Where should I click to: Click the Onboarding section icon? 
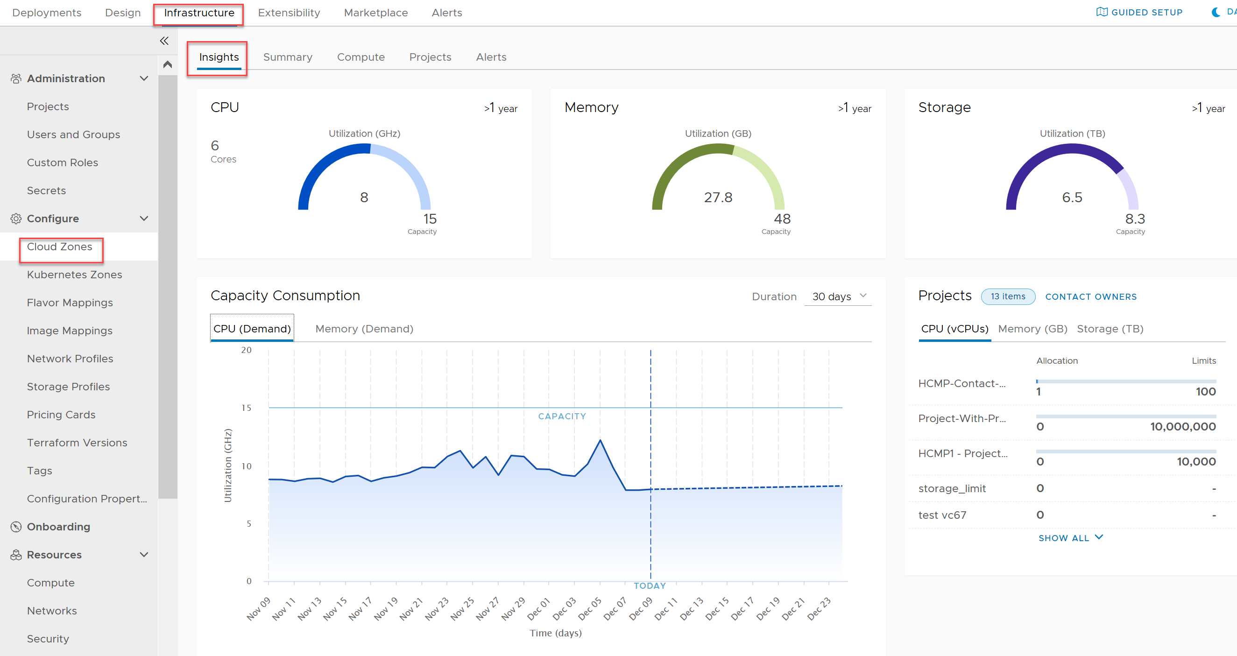pyautogui.click(x=15, y=526)
